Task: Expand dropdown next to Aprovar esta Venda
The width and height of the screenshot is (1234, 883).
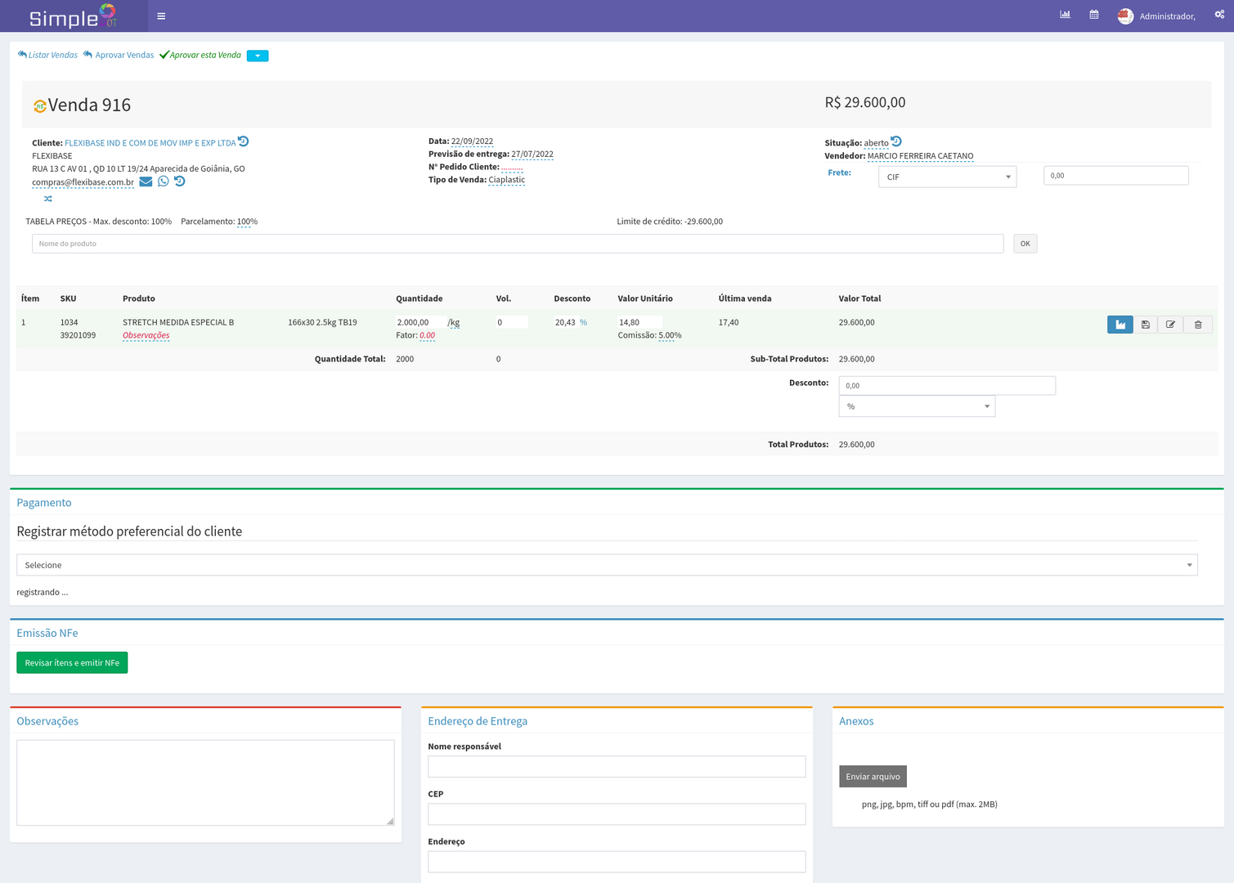Action: [x=258, y=56]
